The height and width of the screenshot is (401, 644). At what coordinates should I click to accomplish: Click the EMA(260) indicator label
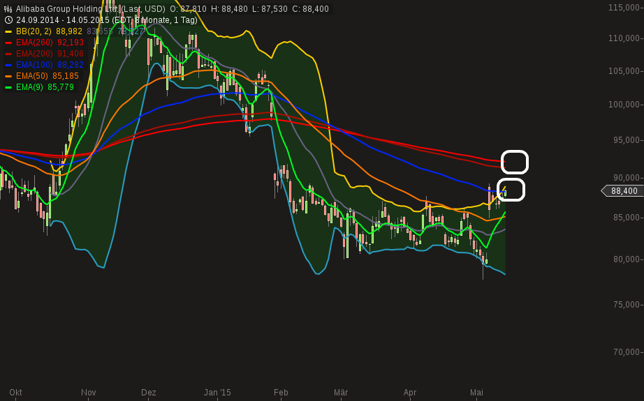point(35,43)
